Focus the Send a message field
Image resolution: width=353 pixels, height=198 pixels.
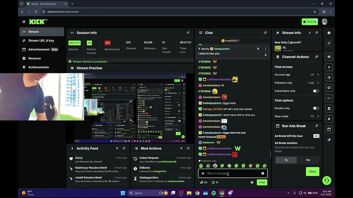[233, 174]
